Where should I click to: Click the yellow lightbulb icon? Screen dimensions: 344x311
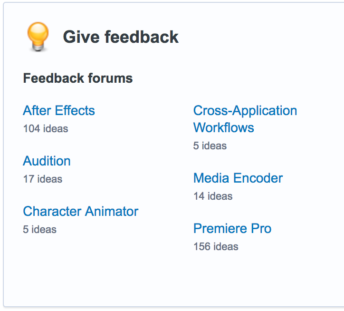pyautogui.click(x=38, y=37)
